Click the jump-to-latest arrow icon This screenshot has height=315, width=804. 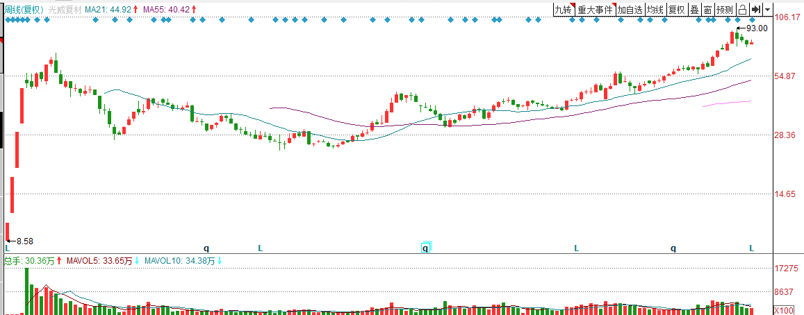point(755,9)
